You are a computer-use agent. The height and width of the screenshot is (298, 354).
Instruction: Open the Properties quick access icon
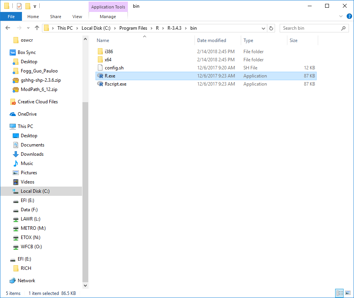pos(19,6)
